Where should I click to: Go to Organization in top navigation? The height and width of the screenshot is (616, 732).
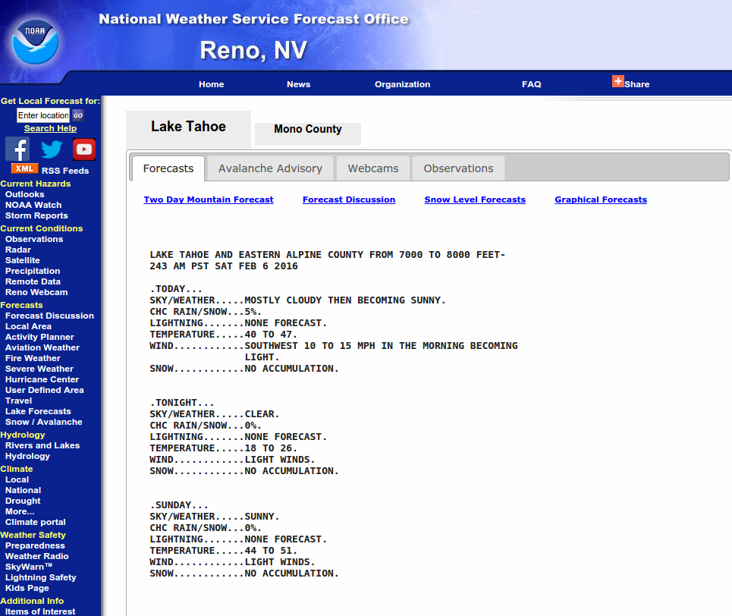pos(402,84)
